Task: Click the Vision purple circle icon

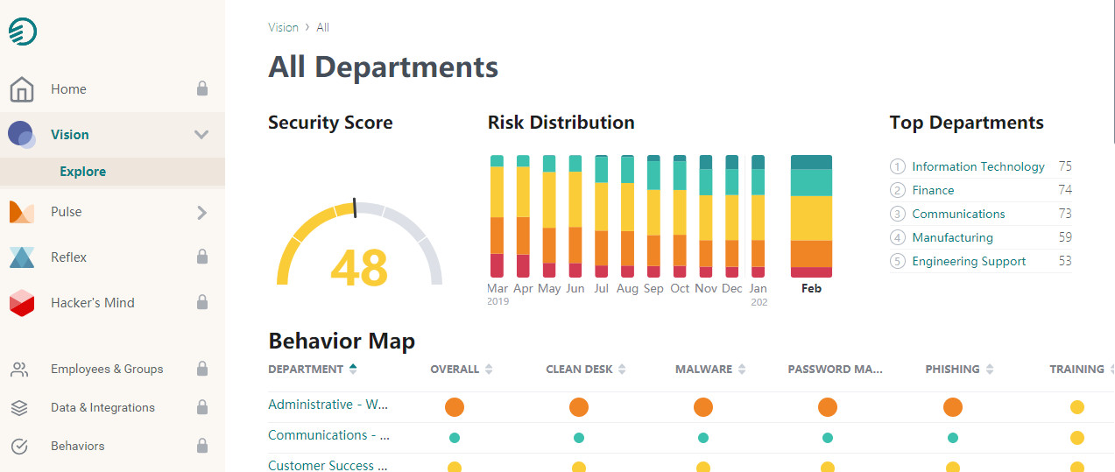Action: pos(22,135)
